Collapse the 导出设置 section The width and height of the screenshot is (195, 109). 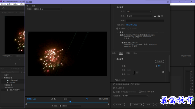coord(115,7)
